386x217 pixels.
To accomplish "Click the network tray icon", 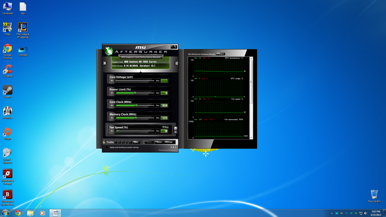I will click(361, 213).
